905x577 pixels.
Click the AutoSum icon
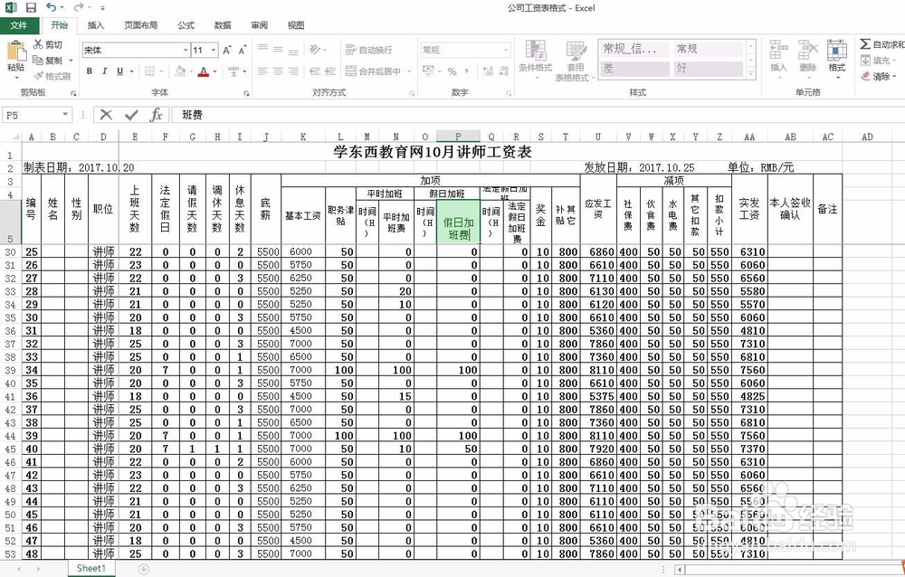coord(864,43)
